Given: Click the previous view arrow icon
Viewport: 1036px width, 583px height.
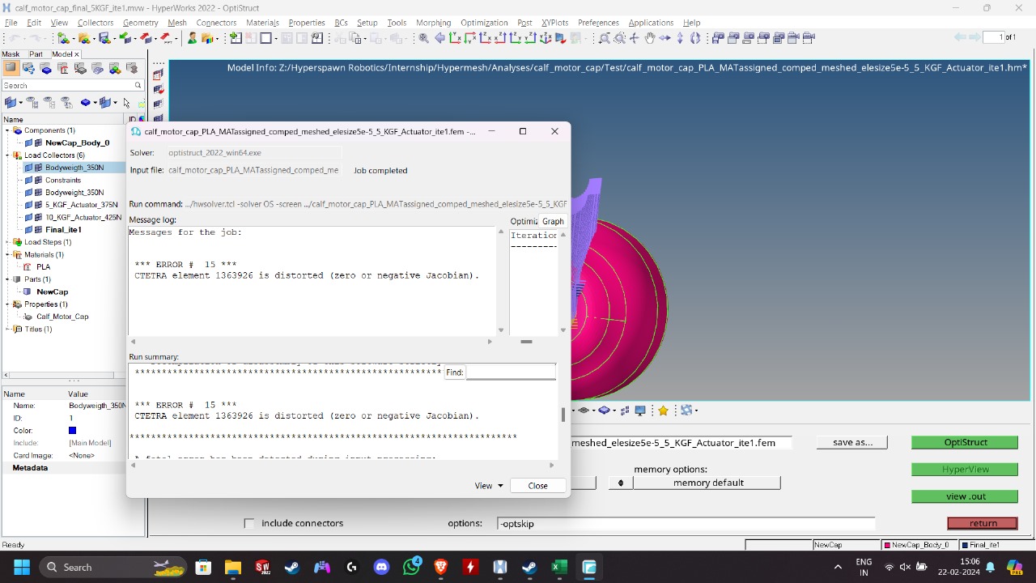Looking at the screenshot, I should [439, 38].
